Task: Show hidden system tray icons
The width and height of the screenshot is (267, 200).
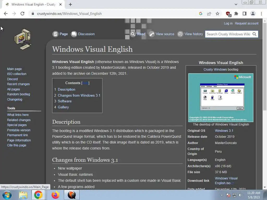Action: tap(222, 195)
